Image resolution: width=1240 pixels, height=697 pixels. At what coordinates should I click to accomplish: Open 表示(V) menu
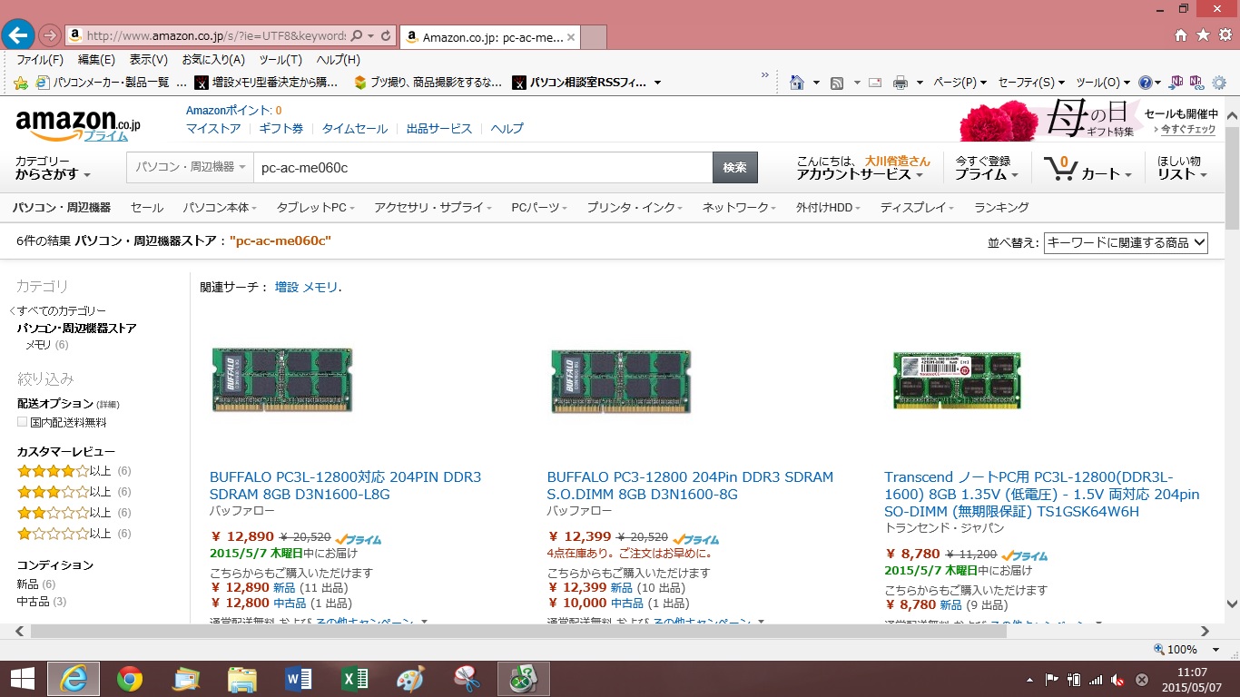[148, 60]
